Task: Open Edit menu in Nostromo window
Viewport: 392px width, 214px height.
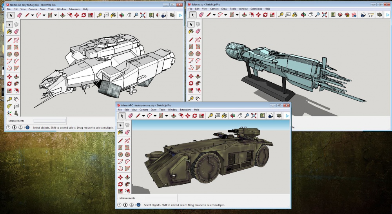Action: pyautogui.click(x=16, y=9)
